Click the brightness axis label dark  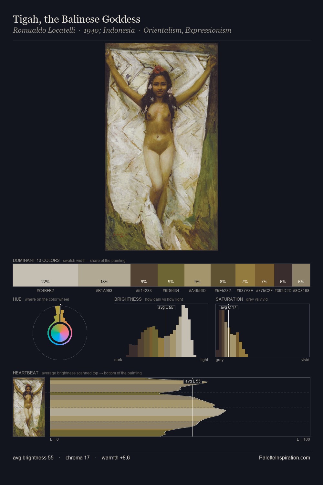[x=118, y=360]
